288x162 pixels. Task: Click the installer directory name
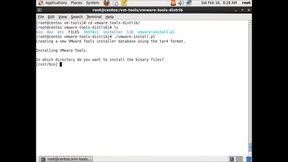(112, 32)
